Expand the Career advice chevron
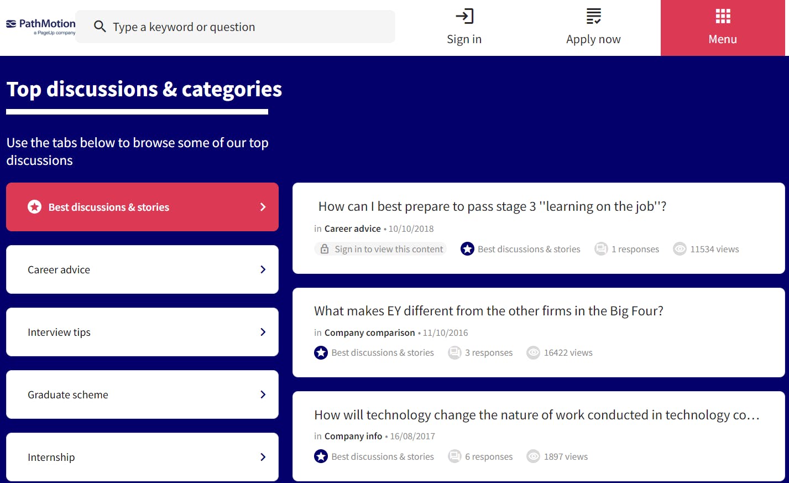Viewport: 789px width, 483px height. coord(263,269)
